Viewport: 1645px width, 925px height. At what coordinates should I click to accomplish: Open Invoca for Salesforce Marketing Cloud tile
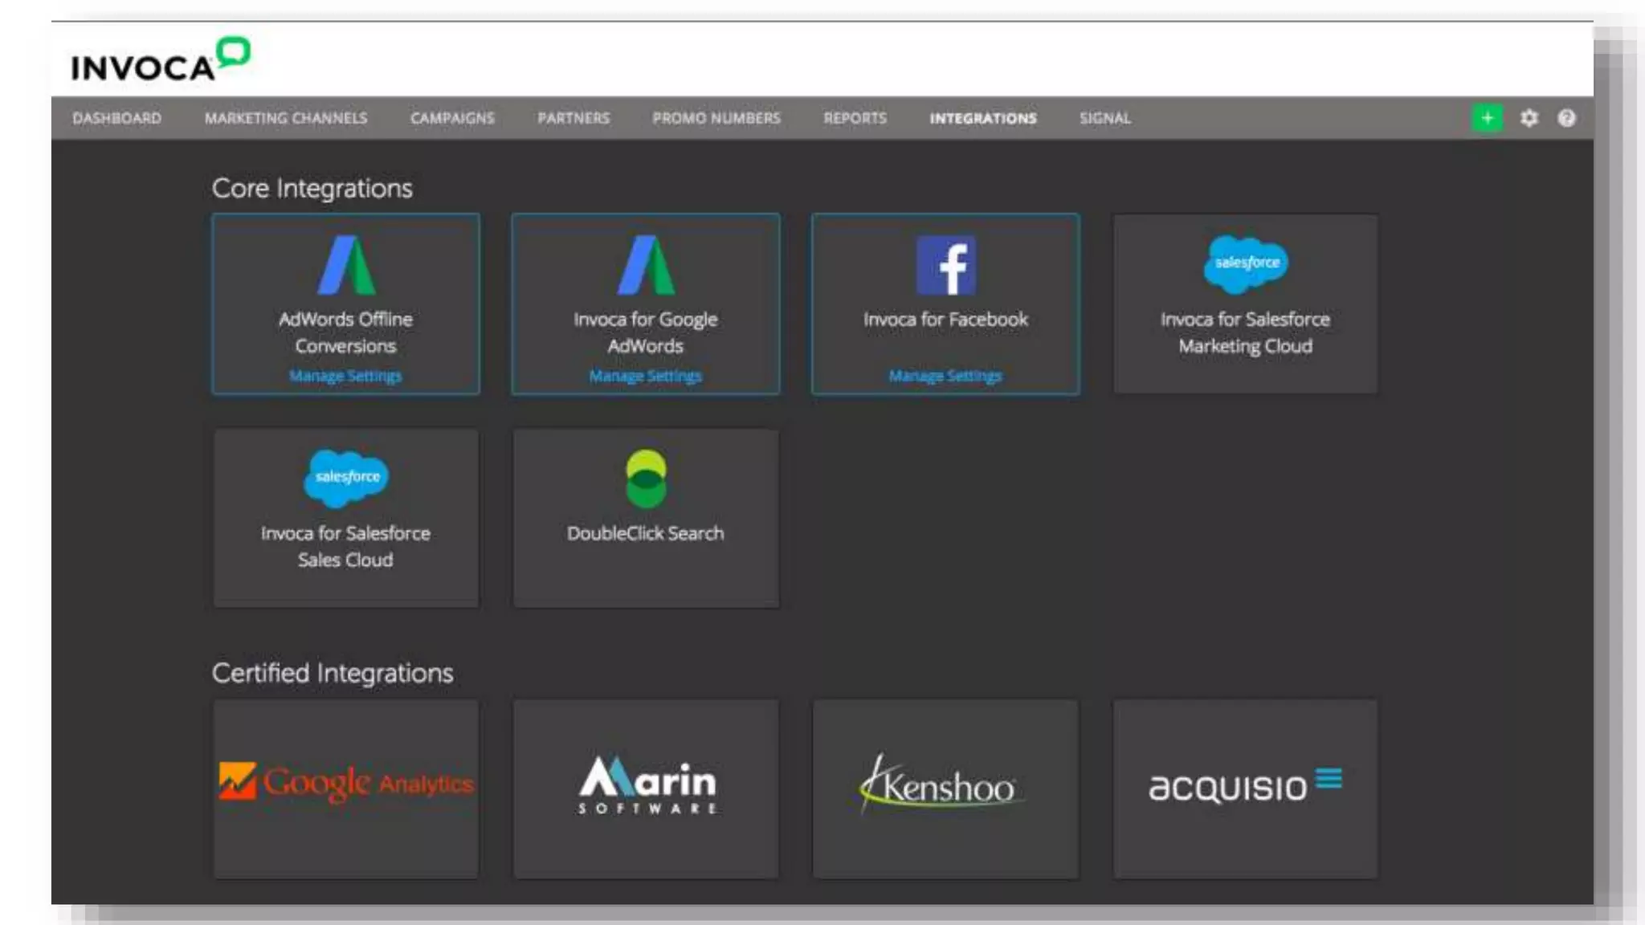click(1245, 304)
